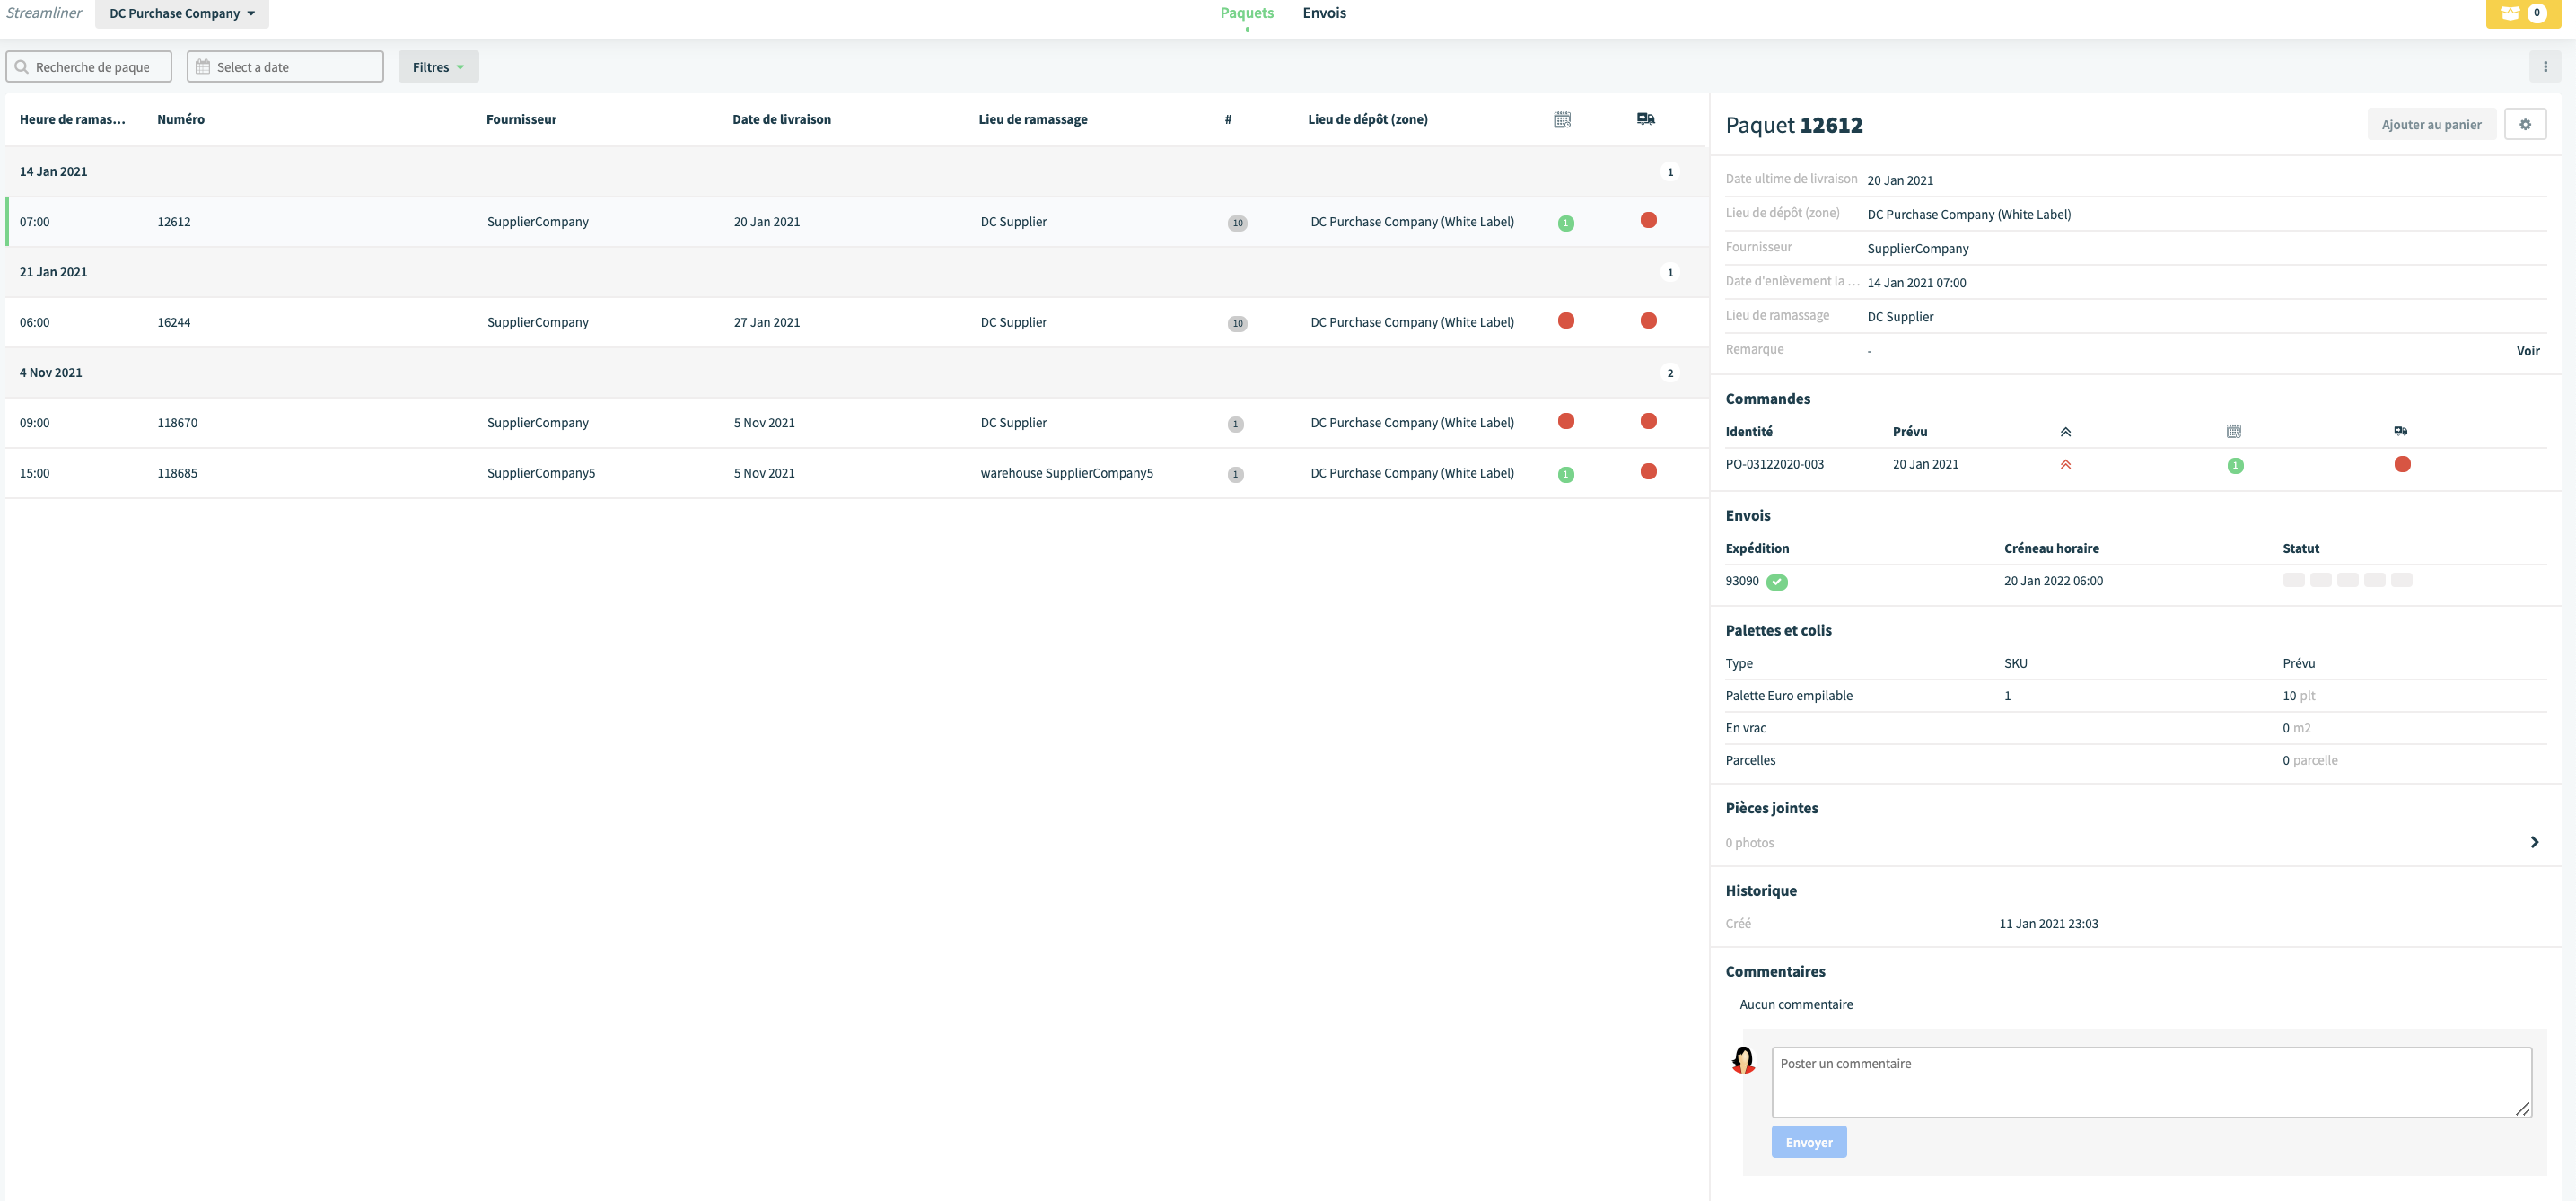Collapse the 14 Jan 2021 group row
Image resolution: width=2576 pixels, height=1201 pixels.
(x=856, y=172)
